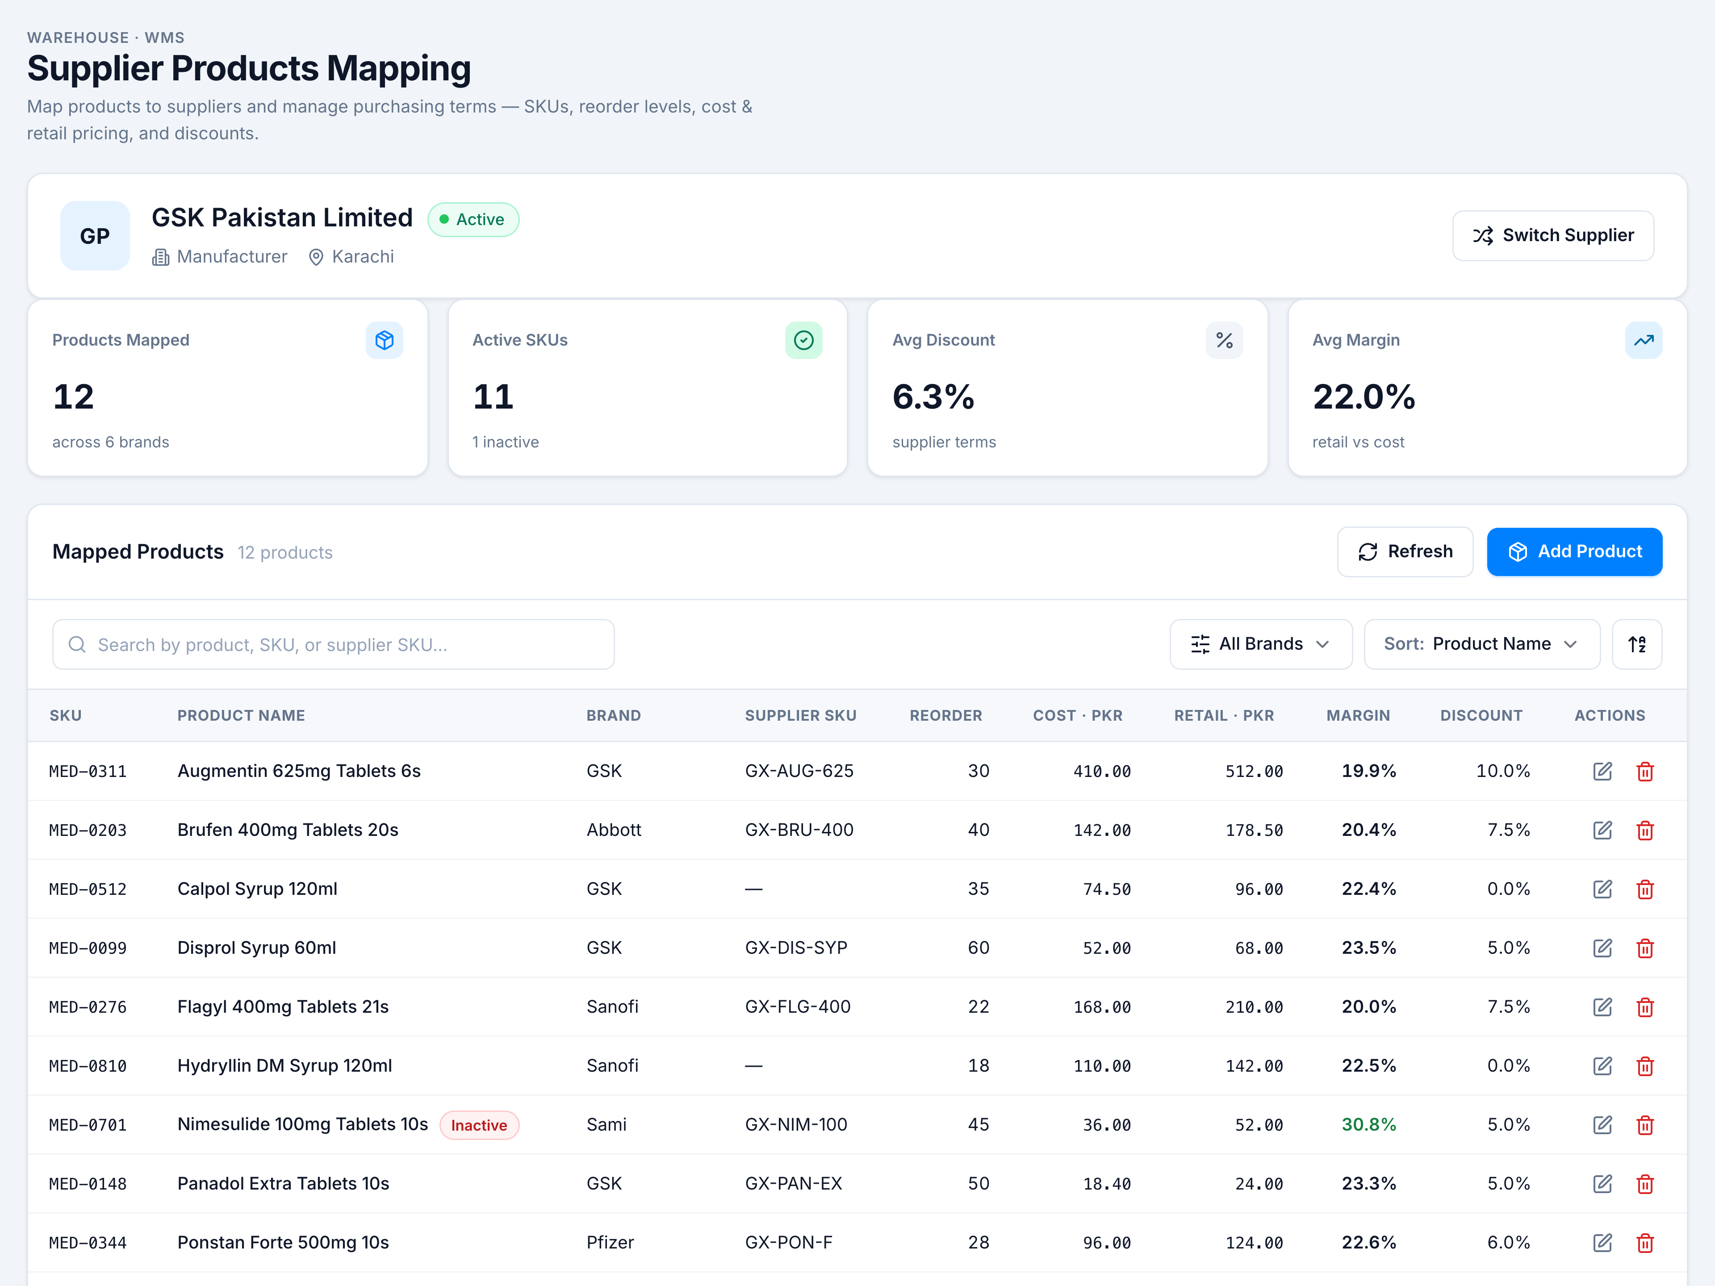Click the GP supplier avatar
This screenshot has width=1715, height=1286.
[95, 236]
